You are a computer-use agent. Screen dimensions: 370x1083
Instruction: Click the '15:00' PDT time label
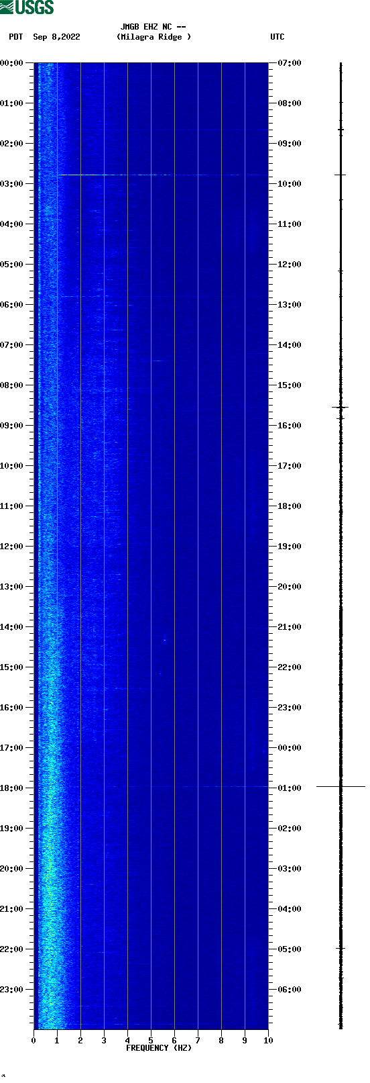point(12,667)
